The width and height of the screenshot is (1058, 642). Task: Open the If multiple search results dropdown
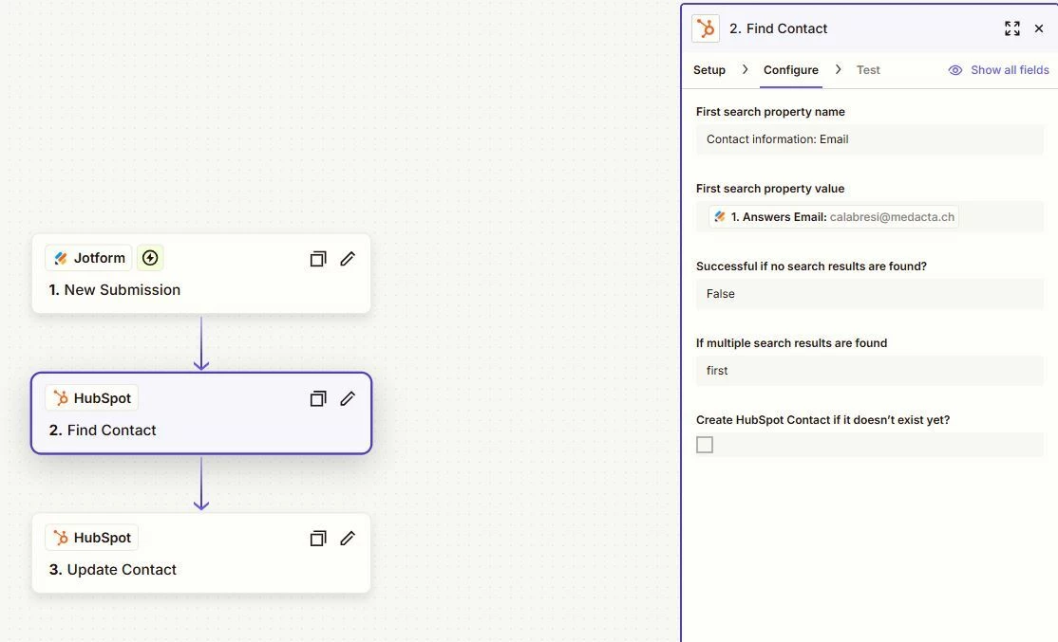click(870, 371)
